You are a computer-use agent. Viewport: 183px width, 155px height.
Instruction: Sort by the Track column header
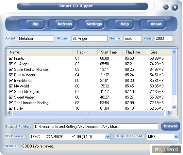click(x=85, y=52)
